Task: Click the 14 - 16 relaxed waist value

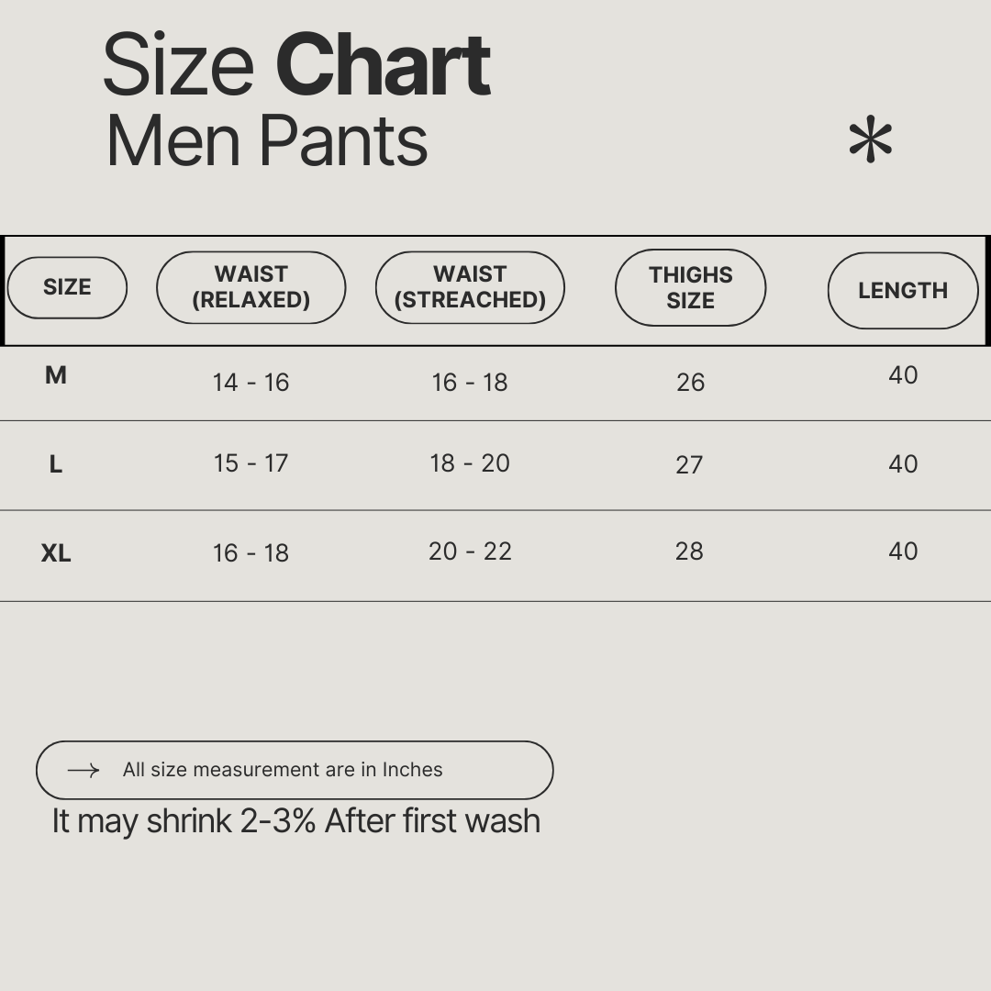Action: (x=251, y=383)
